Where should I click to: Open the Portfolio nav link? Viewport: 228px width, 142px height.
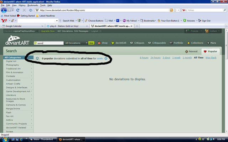click(x=176, y=43)
